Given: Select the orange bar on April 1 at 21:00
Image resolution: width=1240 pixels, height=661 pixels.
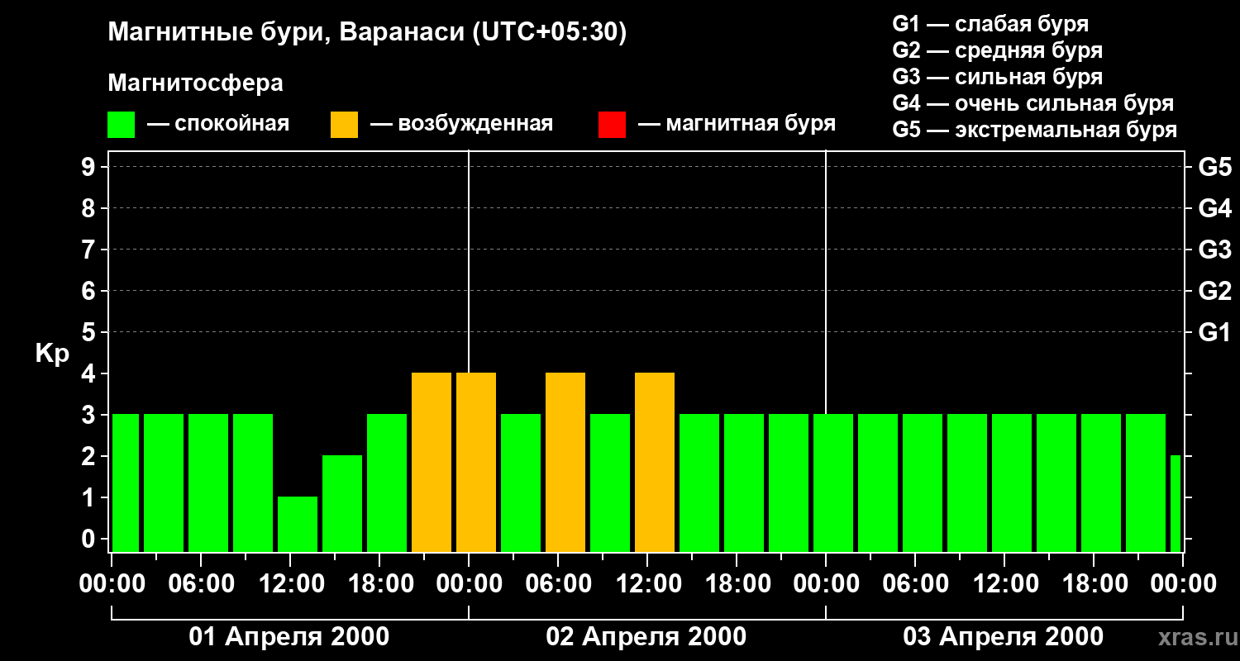Looking at the screenshot, I should pyautogui.click(x=432, y=462).
